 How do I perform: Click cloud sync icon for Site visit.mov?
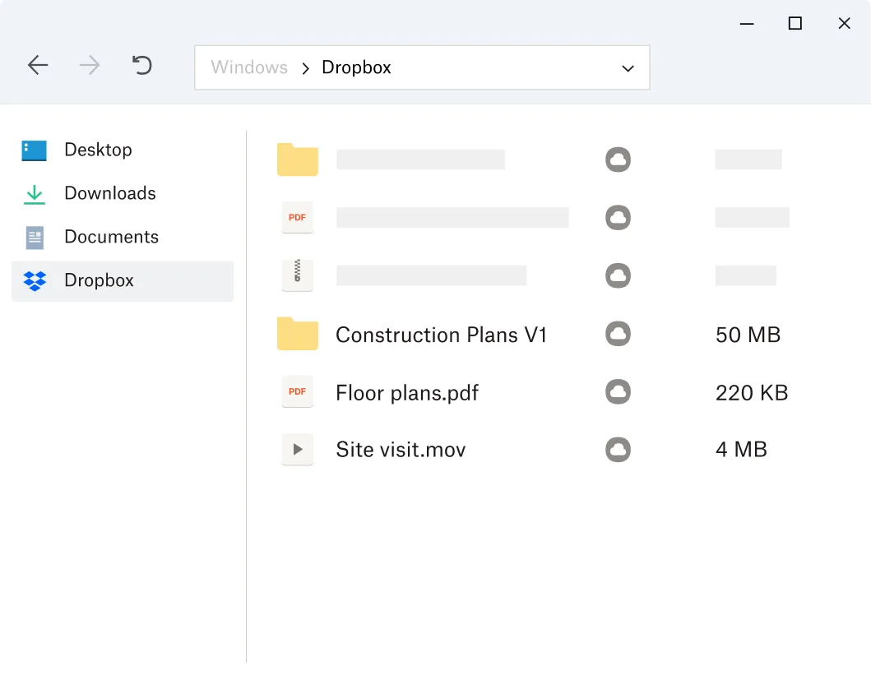[x=618, y=449]
